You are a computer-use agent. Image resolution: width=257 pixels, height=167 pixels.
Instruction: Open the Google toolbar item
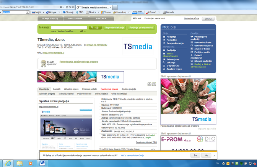coord(51,12)
